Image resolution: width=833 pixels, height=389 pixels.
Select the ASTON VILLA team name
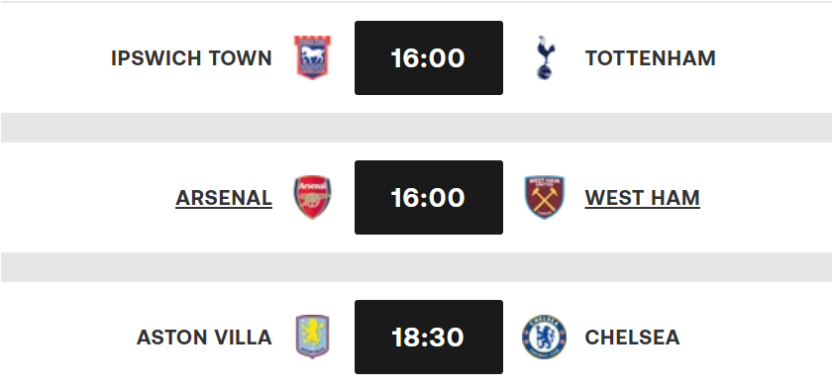[204, 338]
